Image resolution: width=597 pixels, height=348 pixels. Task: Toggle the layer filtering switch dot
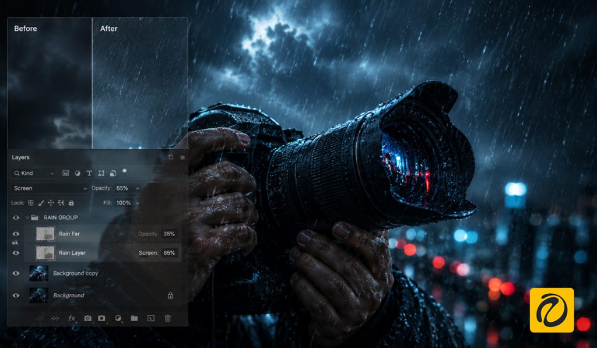[x=125, y=171]
